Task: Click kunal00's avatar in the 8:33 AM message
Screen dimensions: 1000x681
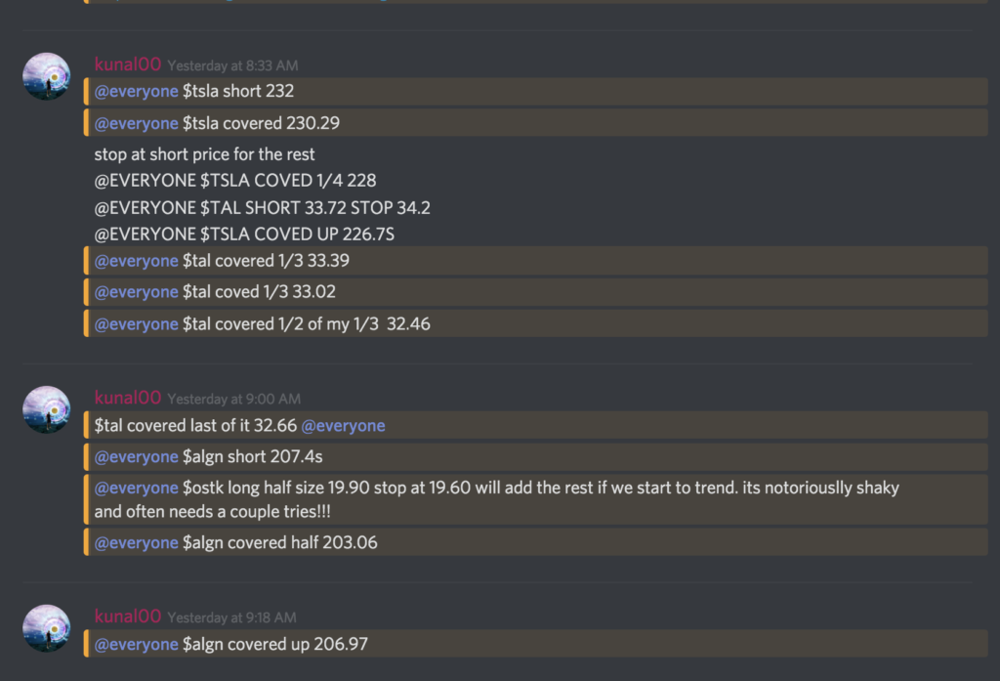Action: click(x=46, y=75)
